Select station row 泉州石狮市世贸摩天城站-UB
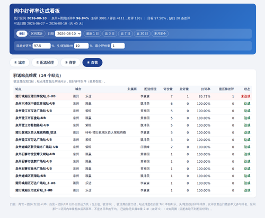 pos(132,154)
